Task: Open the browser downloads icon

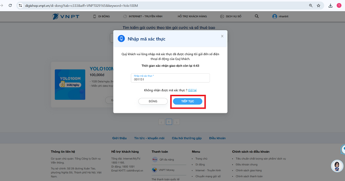Action: coord(330,6)
